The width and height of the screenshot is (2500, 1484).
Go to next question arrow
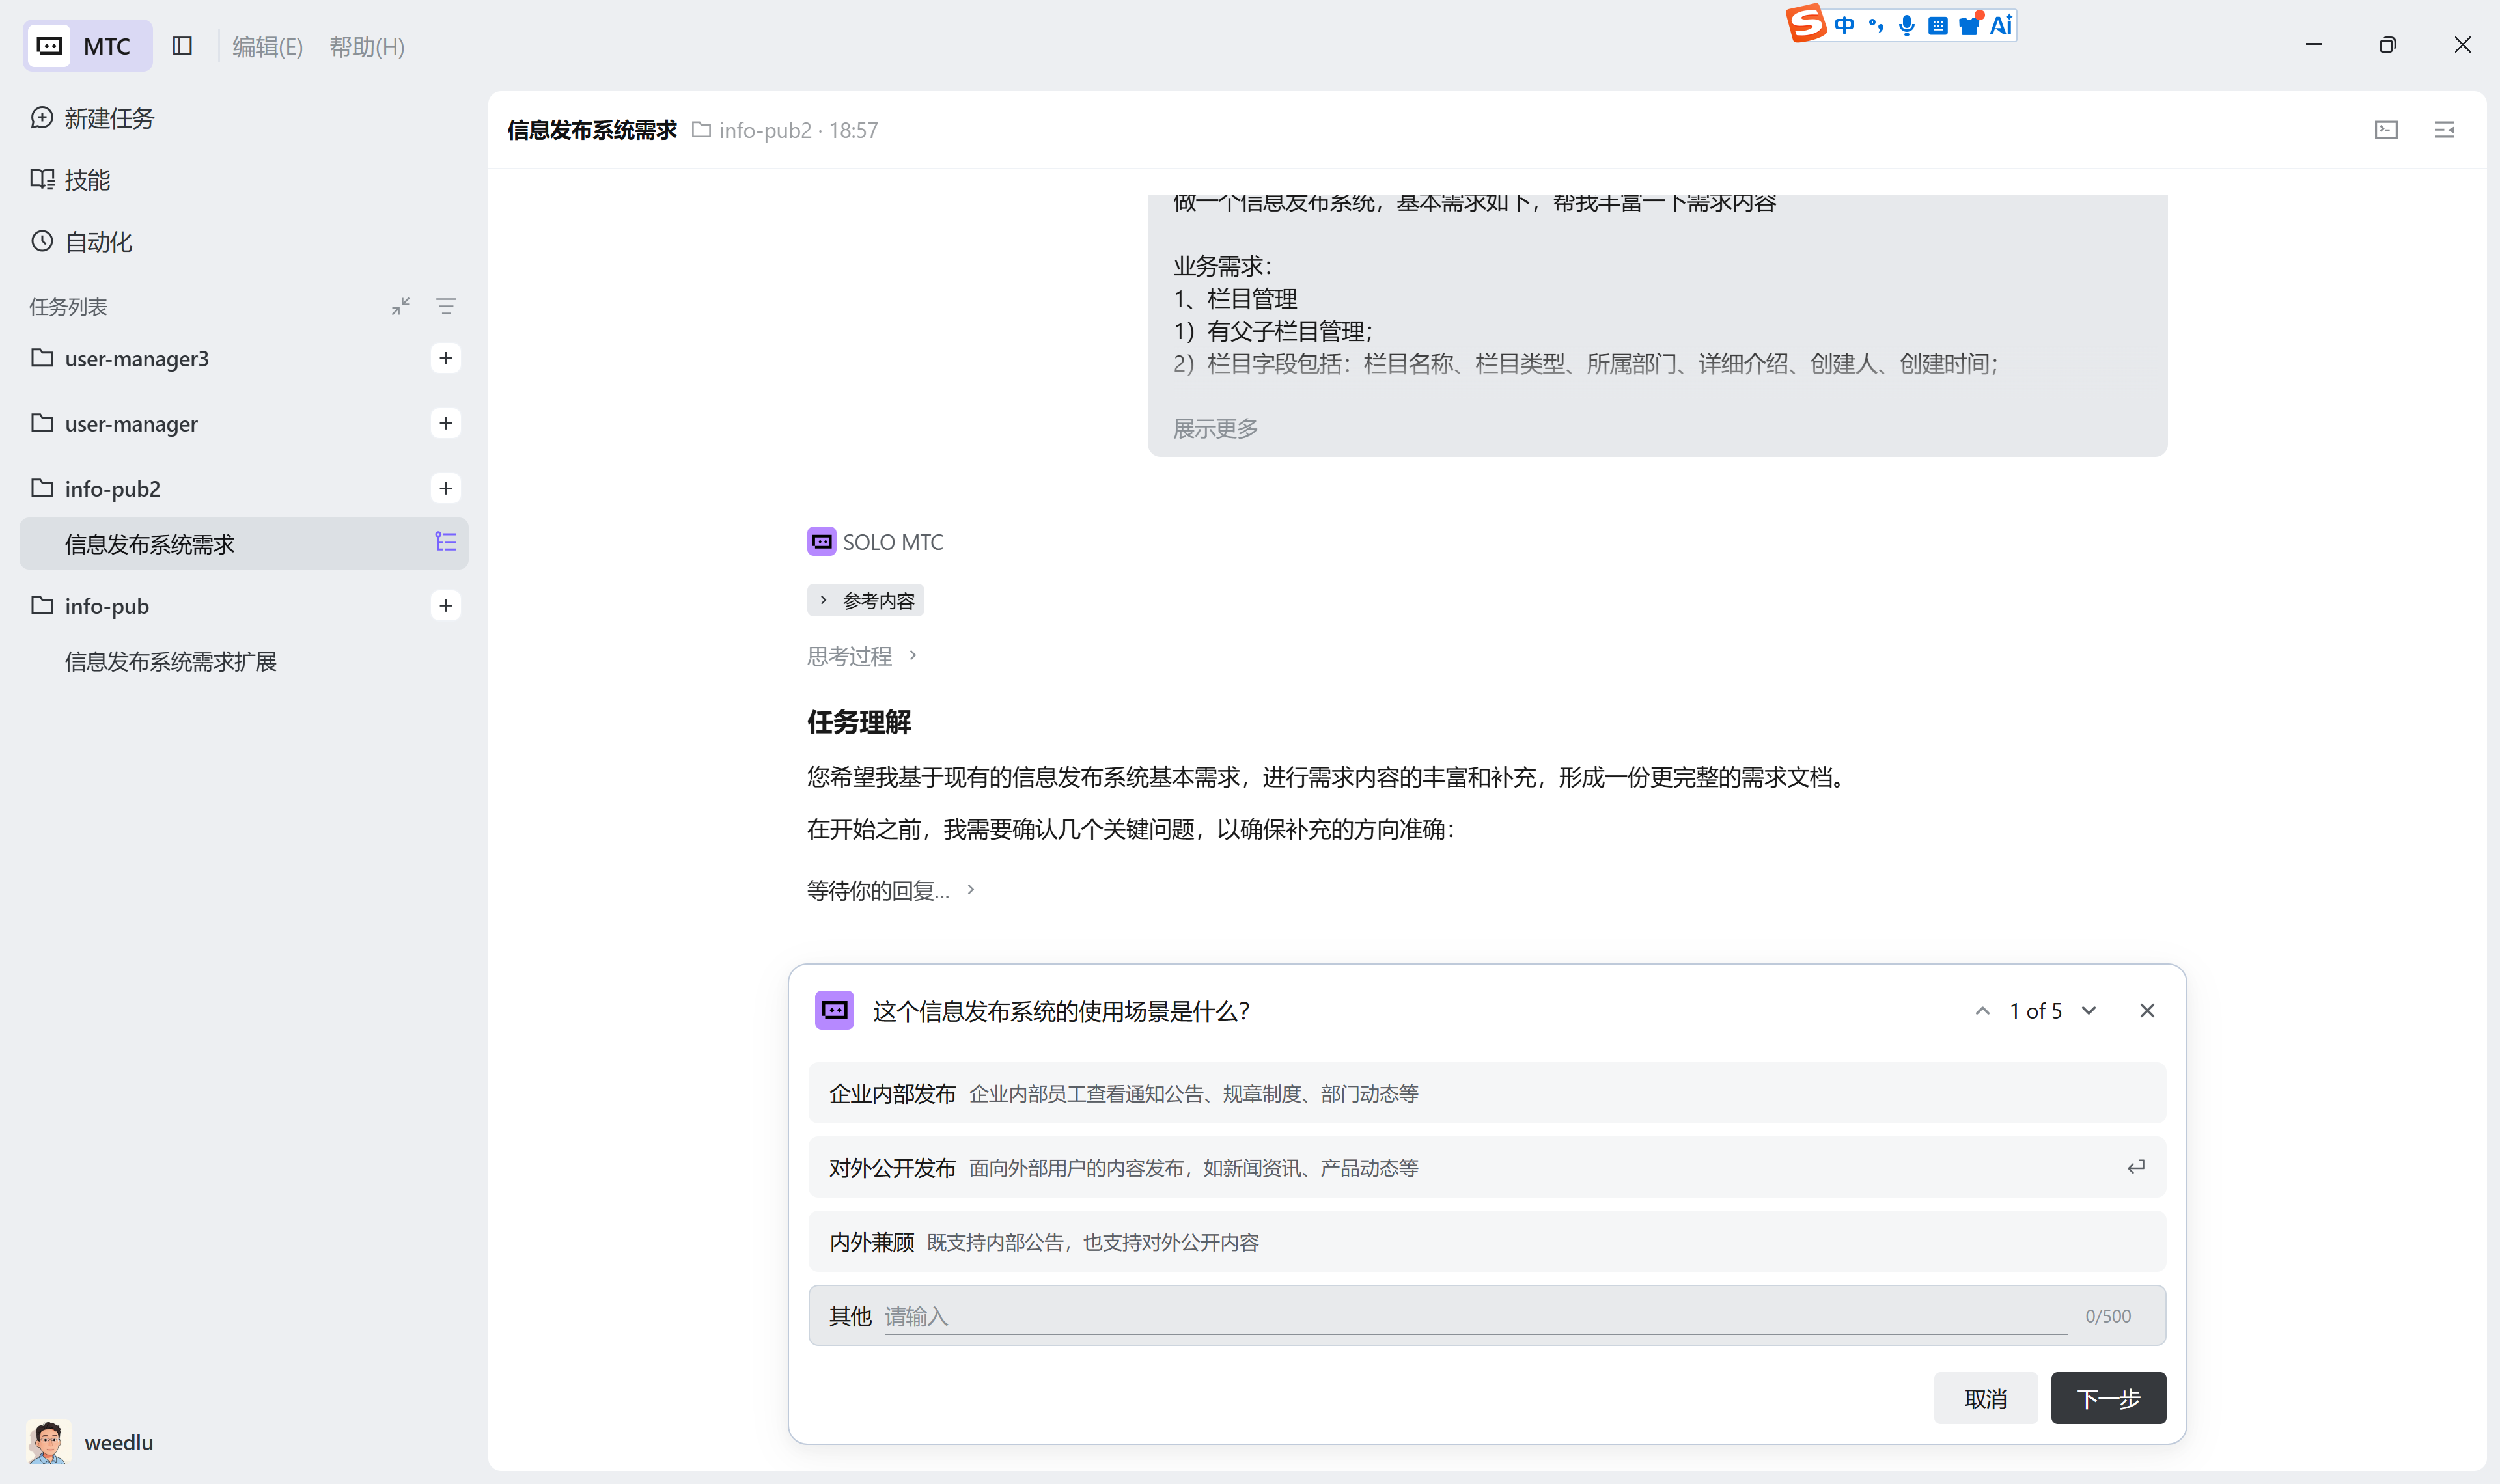(x=2089, y=1011)
